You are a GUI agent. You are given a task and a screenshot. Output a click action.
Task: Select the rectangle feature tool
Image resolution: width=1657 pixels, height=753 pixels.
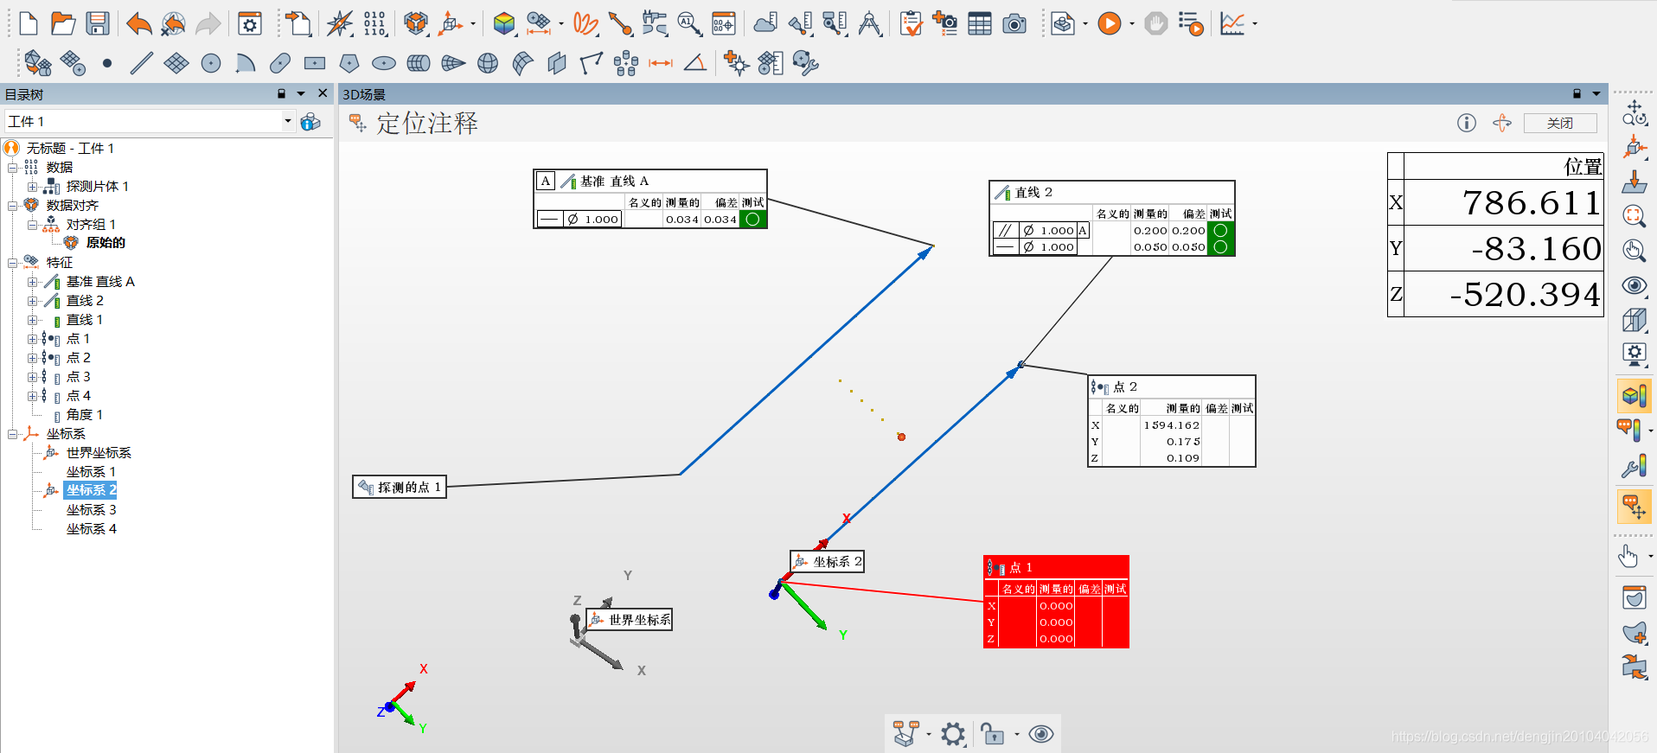[x=315, y=63]
